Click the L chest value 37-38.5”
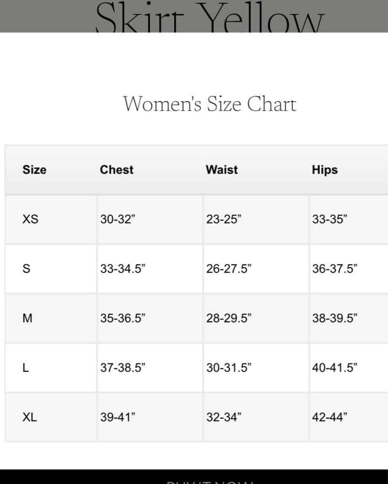This screenshot has width=388, height=484. pos(123,367)
